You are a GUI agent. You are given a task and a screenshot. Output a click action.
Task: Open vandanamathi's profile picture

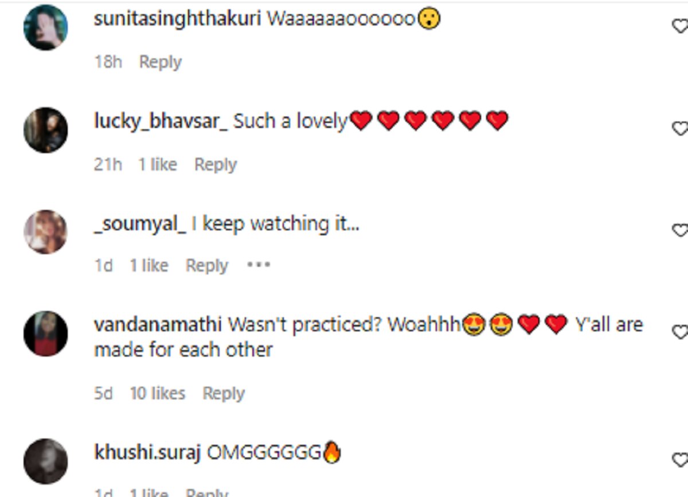(46, 333)
